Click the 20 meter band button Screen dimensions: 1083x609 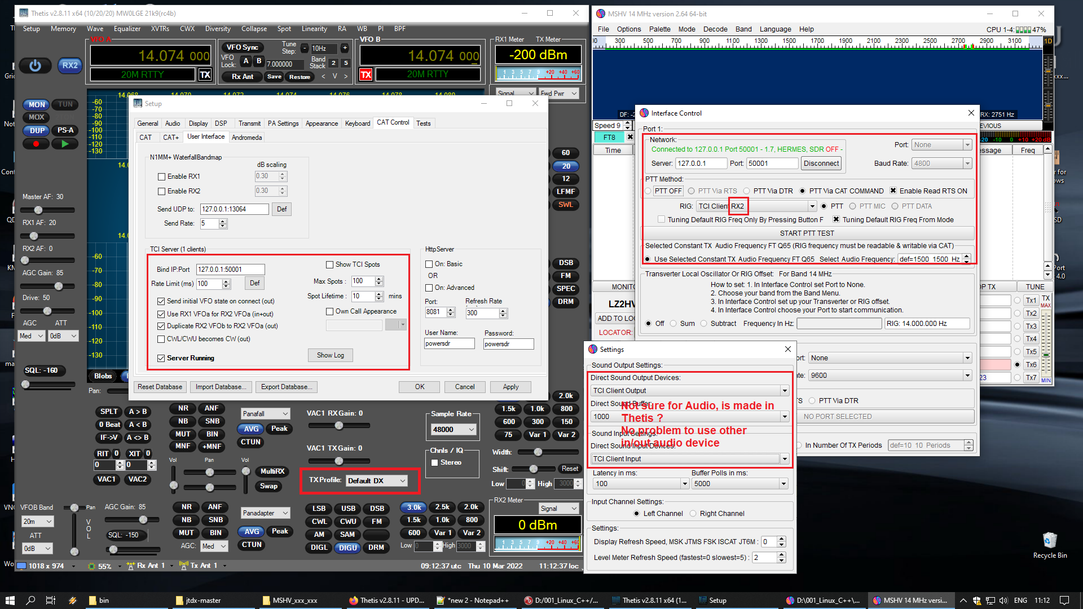tap(566, 166)
